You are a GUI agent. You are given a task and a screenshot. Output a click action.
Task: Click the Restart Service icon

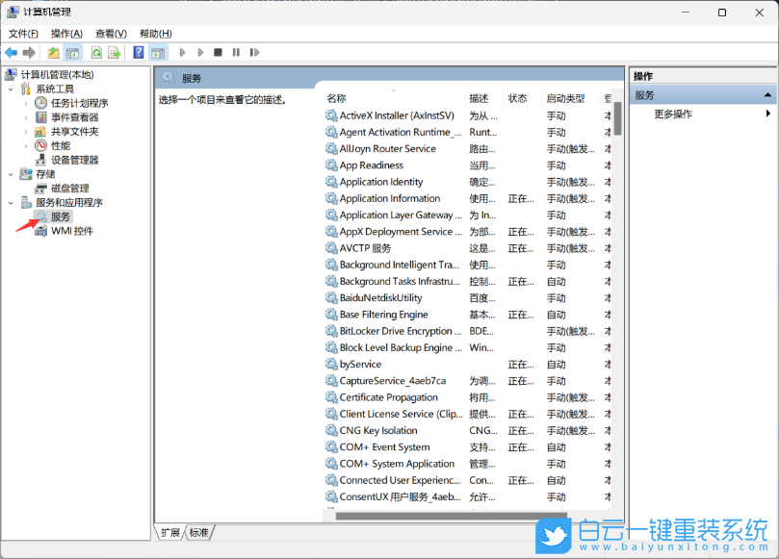click(253, 53)
